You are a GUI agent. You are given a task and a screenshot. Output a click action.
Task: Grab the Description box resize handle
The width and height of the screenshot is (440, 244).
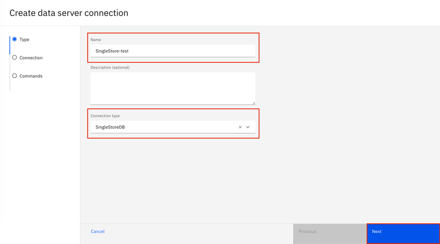pyautogui.click(x=253, y=102)
